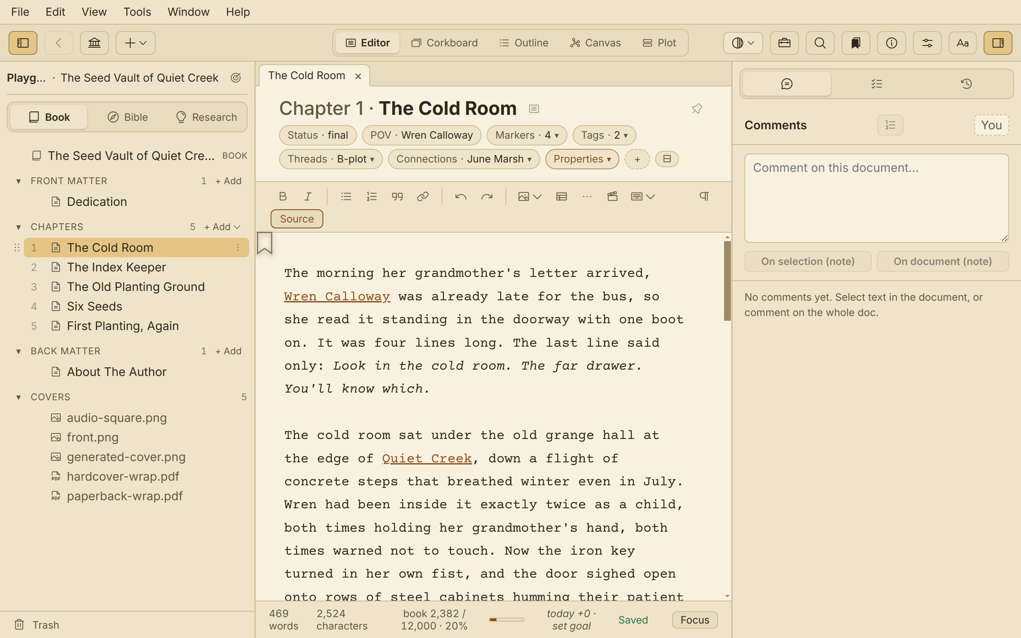
Task: Insert a block quote
Action: point(397,197)
